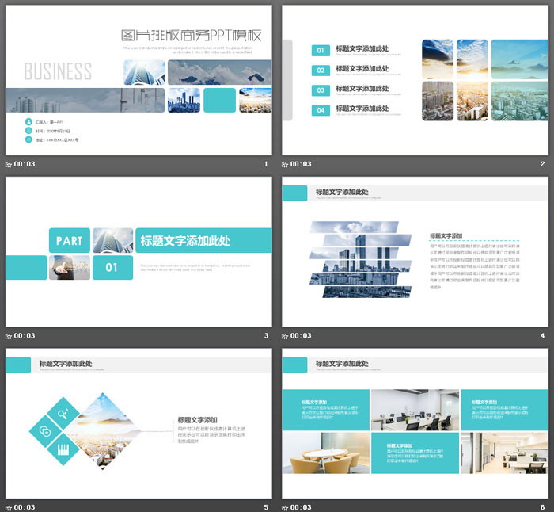Click the teal 01 badge in slide 2

click(321, 51)
